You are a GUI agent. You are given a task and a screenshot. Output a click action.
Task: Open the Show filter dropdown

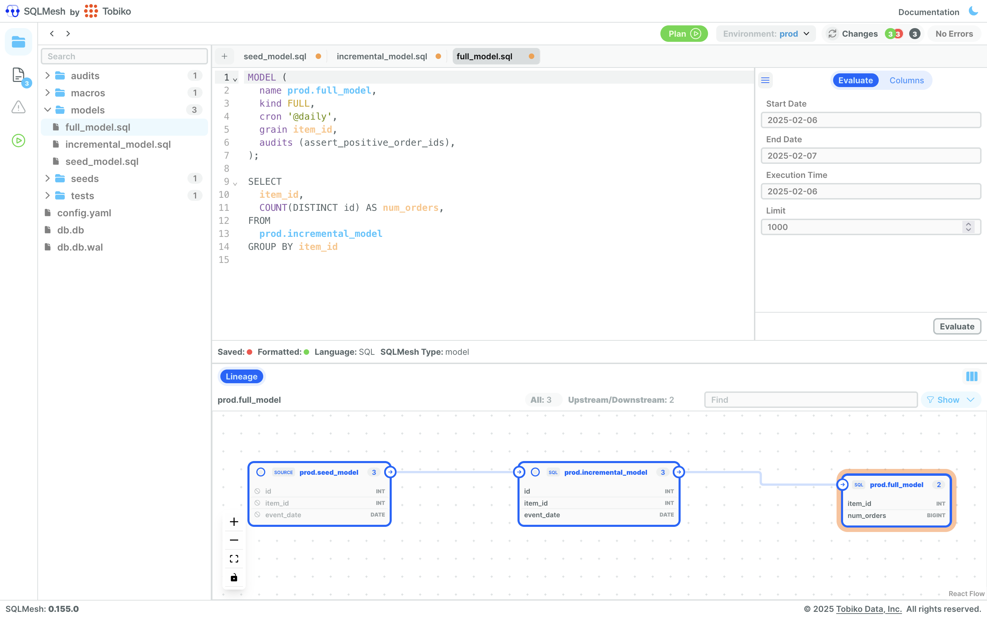click(950, 400)
